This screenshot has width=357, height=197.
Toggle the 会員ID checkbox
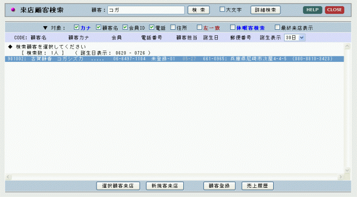(x=125, y=28)
